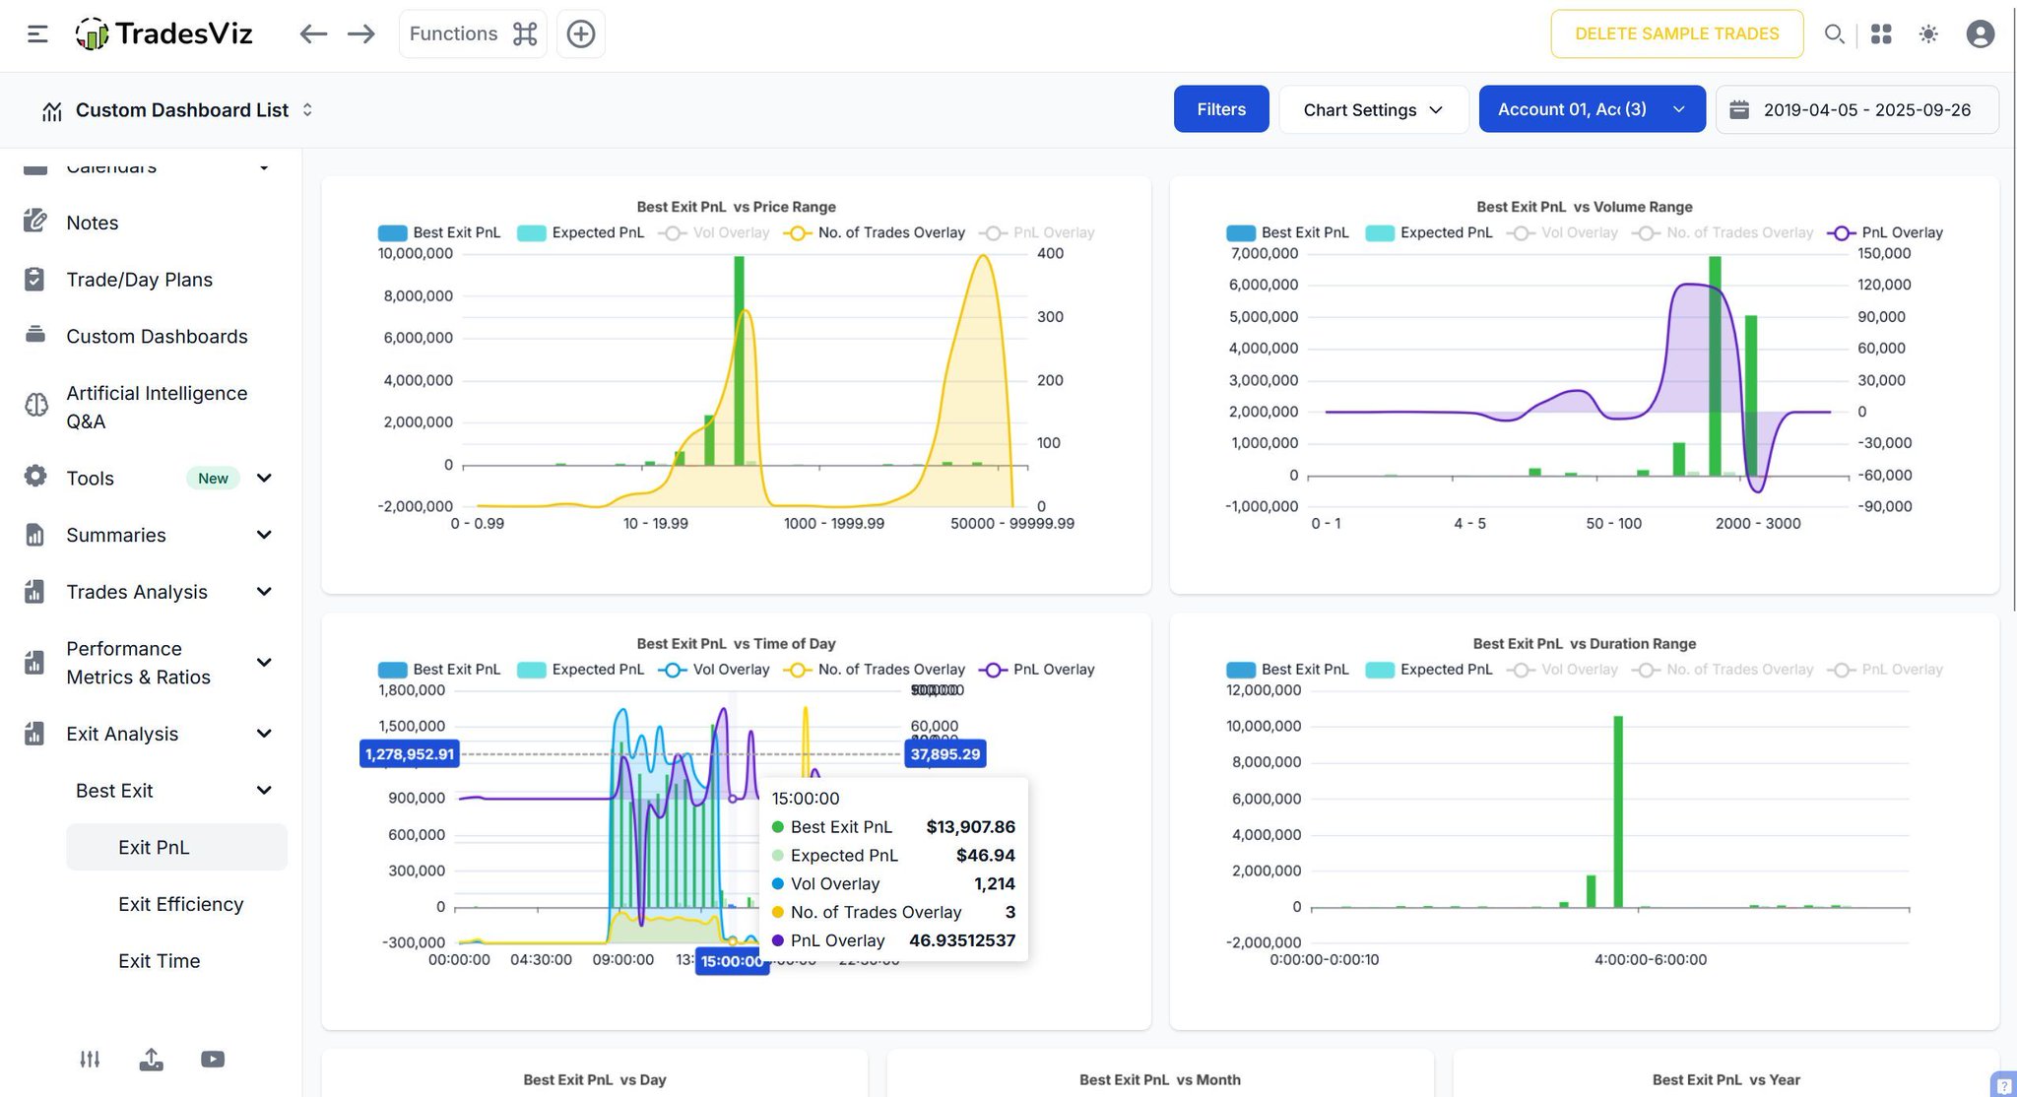Toggle light/dark theme sun icon
Screen dimensions: 2017x1097
1928,34
